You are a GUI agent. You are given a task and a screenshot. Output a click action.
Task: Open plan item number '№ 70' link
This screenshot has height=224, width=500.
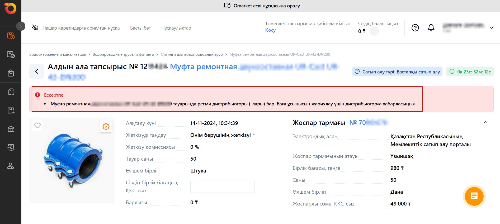coord(368,123)
